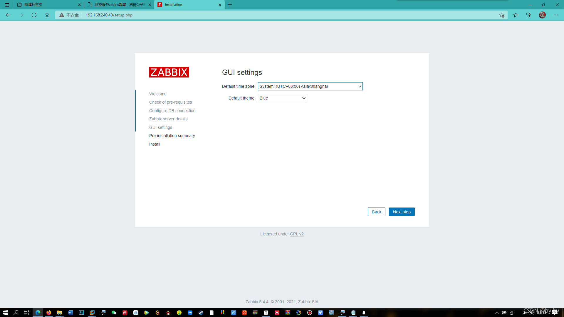Click the browser refresh icon
Screen dimensions: 564x317
point(34,15)
